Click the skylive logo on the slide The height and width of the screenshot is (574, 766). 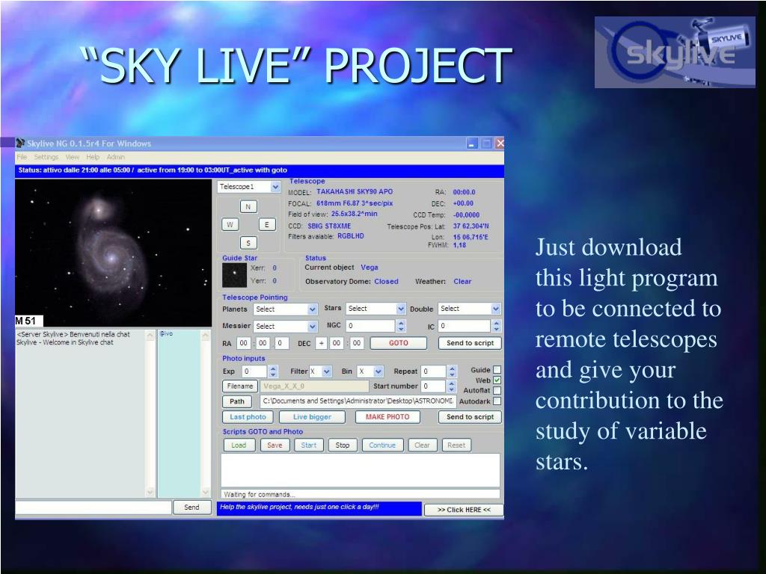(x=675, y=52)
